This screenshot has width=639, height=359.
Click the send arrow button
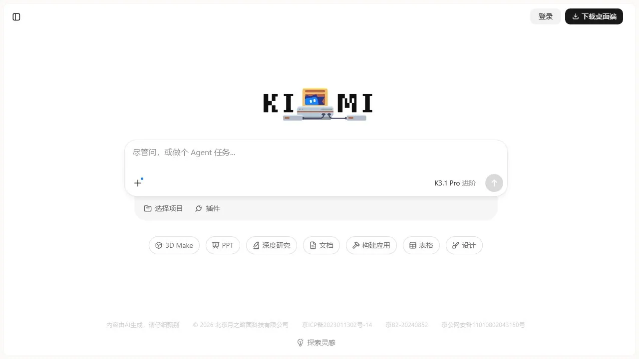click(494, 183)
